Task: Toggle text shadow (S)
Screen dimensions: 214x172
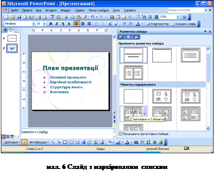Action: point(69,24)
